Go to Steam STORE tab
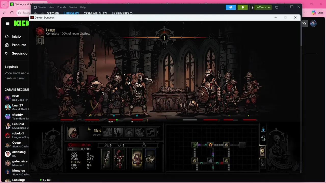 (x=53, y=13)
